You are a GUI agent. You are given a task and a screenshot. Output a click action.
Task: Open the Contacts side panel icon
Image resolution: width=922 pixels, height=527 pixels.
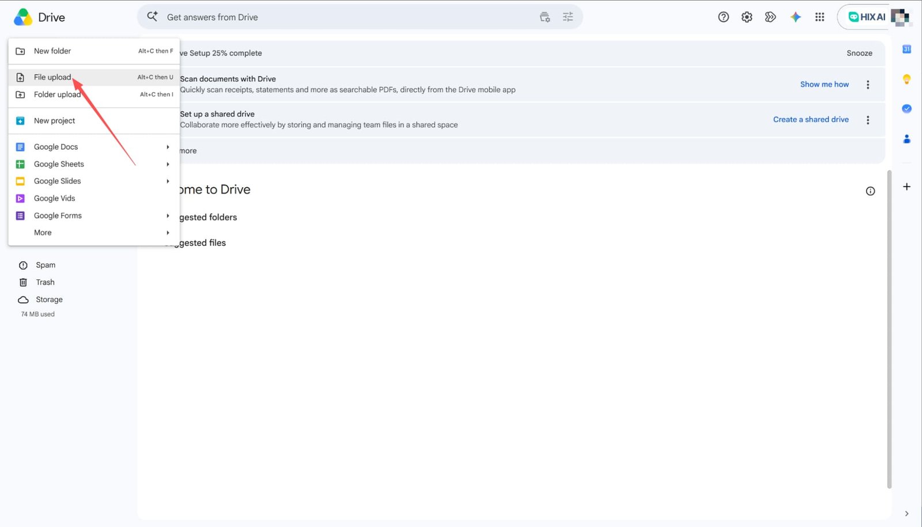point(906,139)
